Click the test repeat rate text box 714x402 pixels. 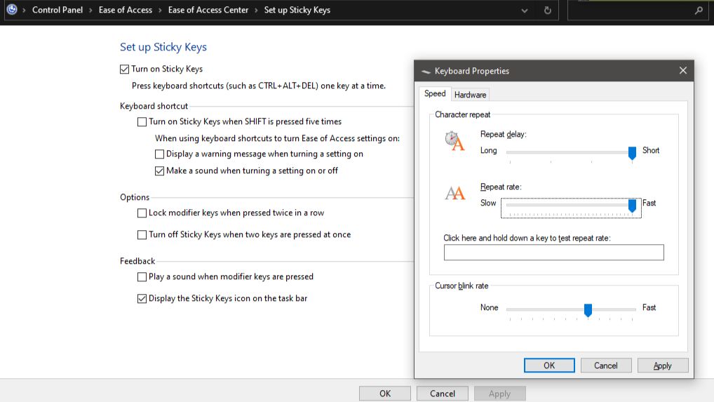553,253
